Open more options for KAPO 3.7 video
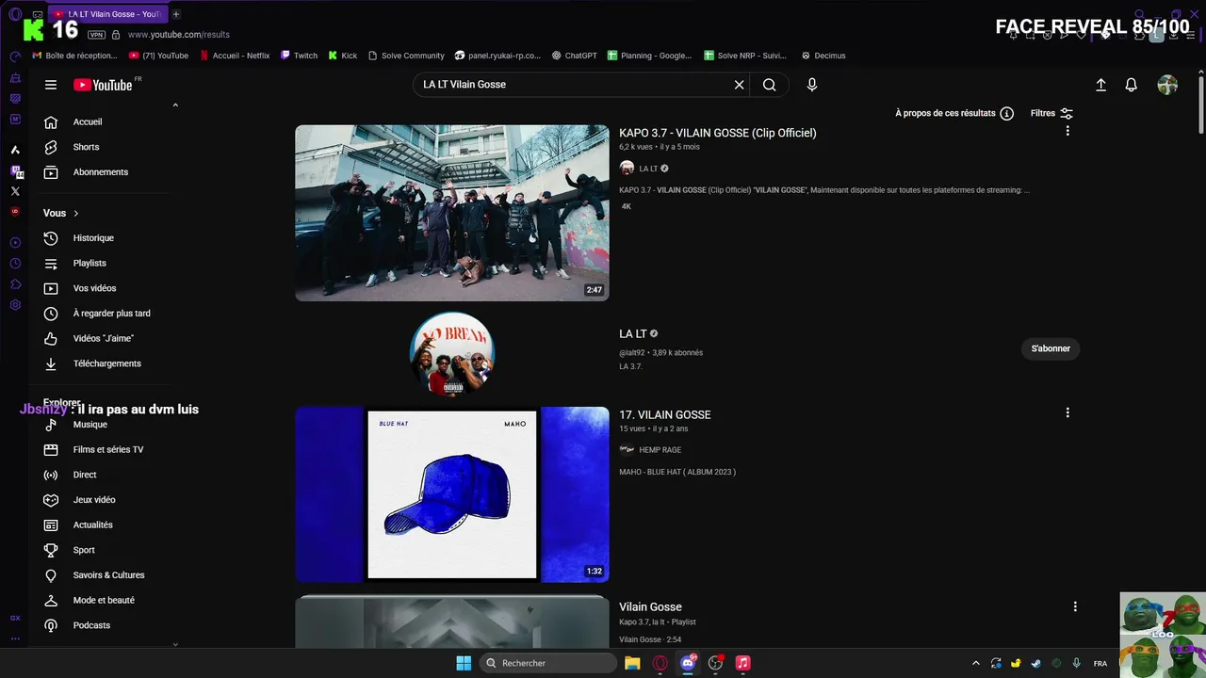This screenshot has width=1206, height=678. (x=1067, y=131)
